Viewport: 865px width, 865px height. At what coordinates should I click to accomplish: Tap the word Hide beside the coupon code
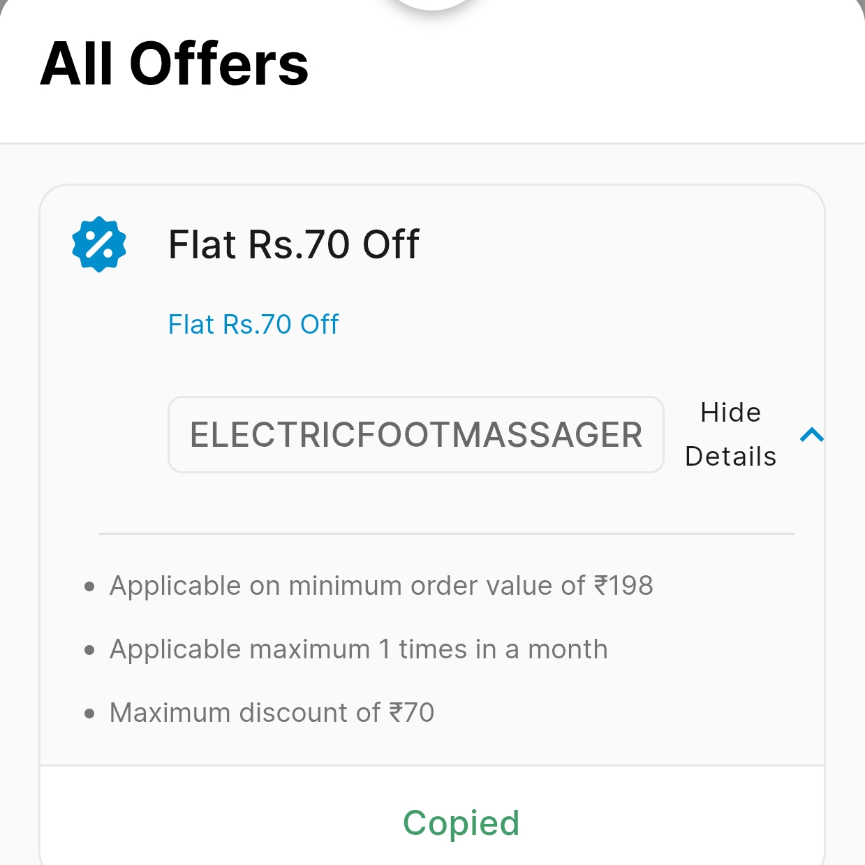click(730, 413)
